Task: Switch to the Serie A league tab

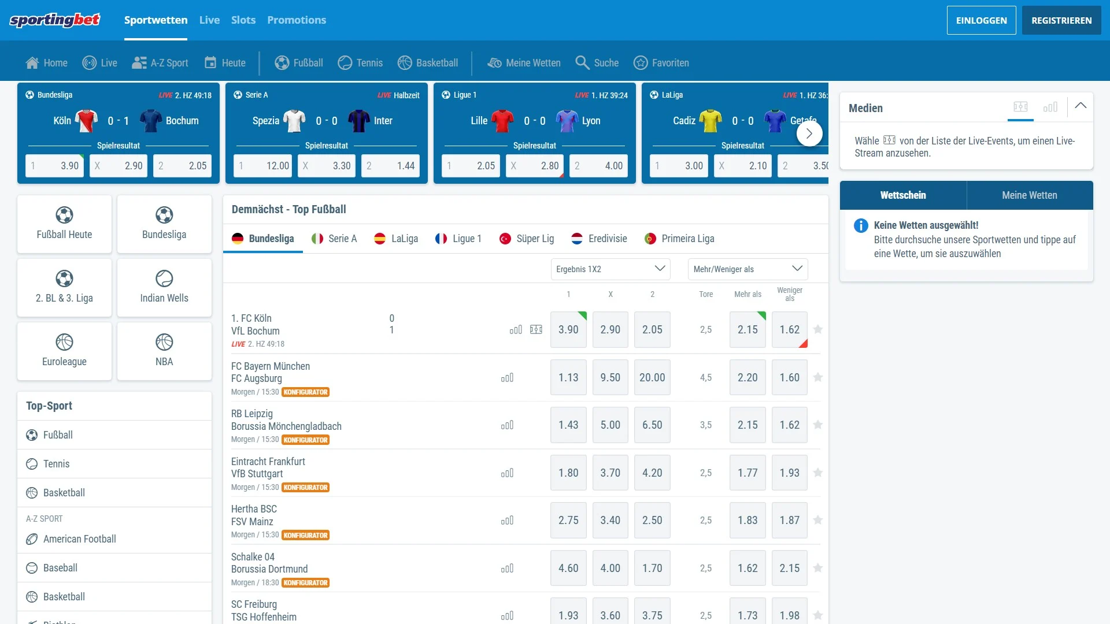Action: pos(334,239)
